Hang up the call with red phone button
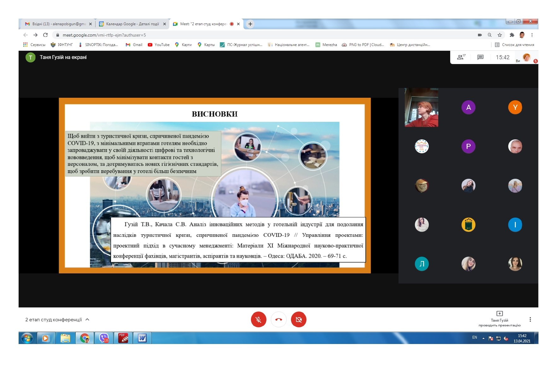This screenshot has width=553, height=391. pyautogui.click(x=279, y=319)
